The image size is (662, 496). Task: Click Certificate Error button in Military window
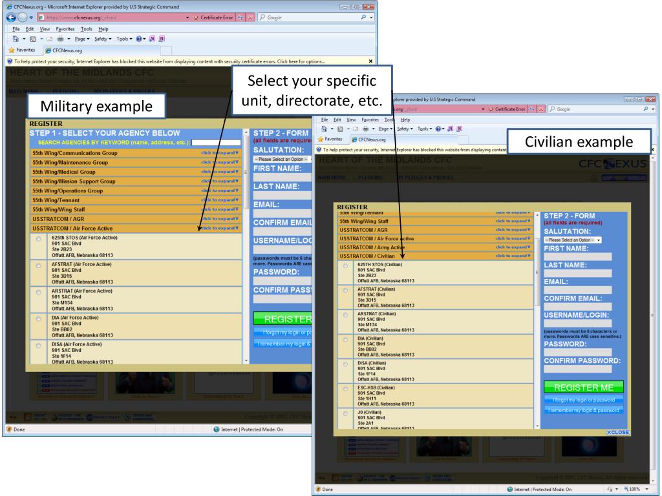click(x=213, y=17)
